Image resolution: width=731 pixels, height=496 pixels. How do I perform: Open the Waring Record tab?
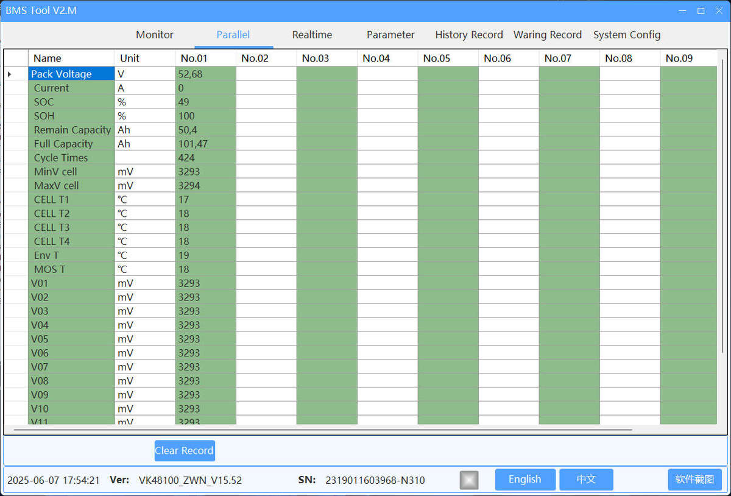pyautogui.click(x=547, y=35)
